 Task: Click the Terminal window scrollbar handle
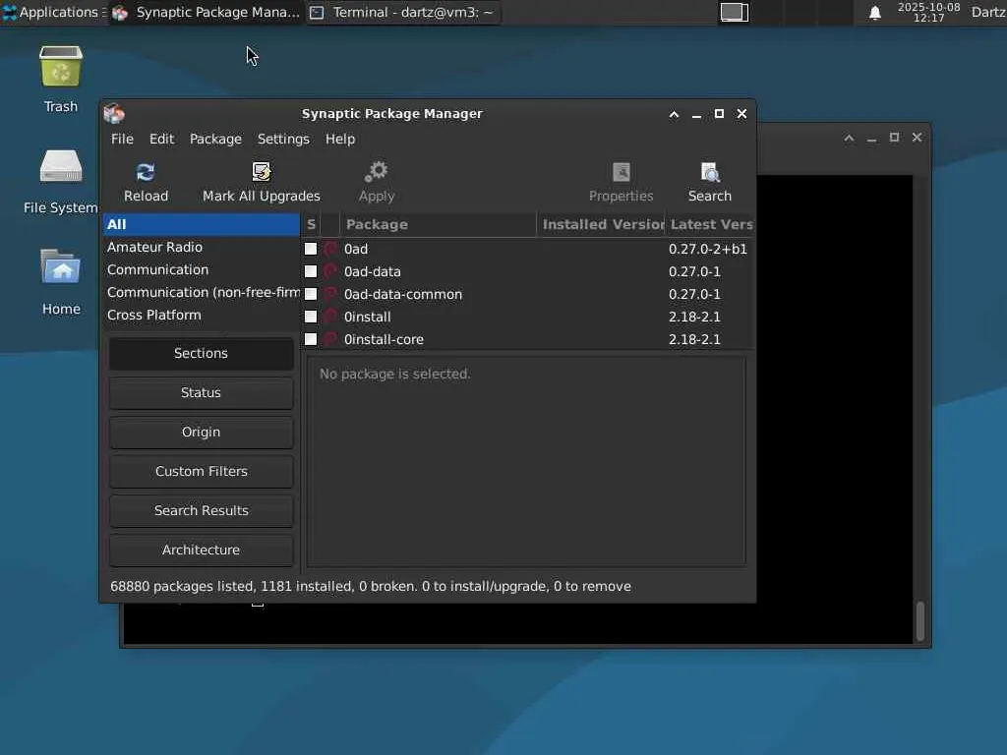(920, 621)
